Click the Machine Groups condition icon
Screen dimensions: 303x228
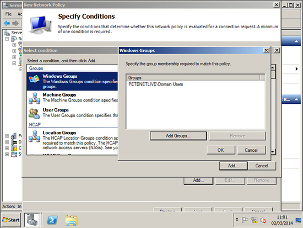click(x=34, y=98)
